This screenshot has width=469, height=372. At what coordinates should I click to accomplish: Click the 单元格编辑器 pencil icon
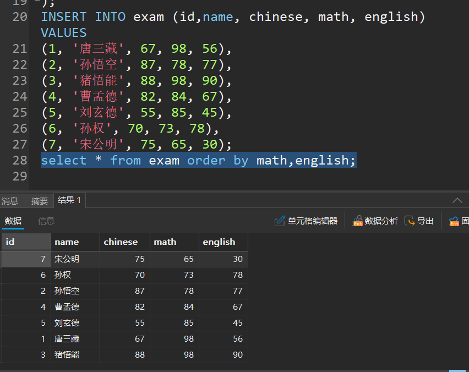pos(280,221)
